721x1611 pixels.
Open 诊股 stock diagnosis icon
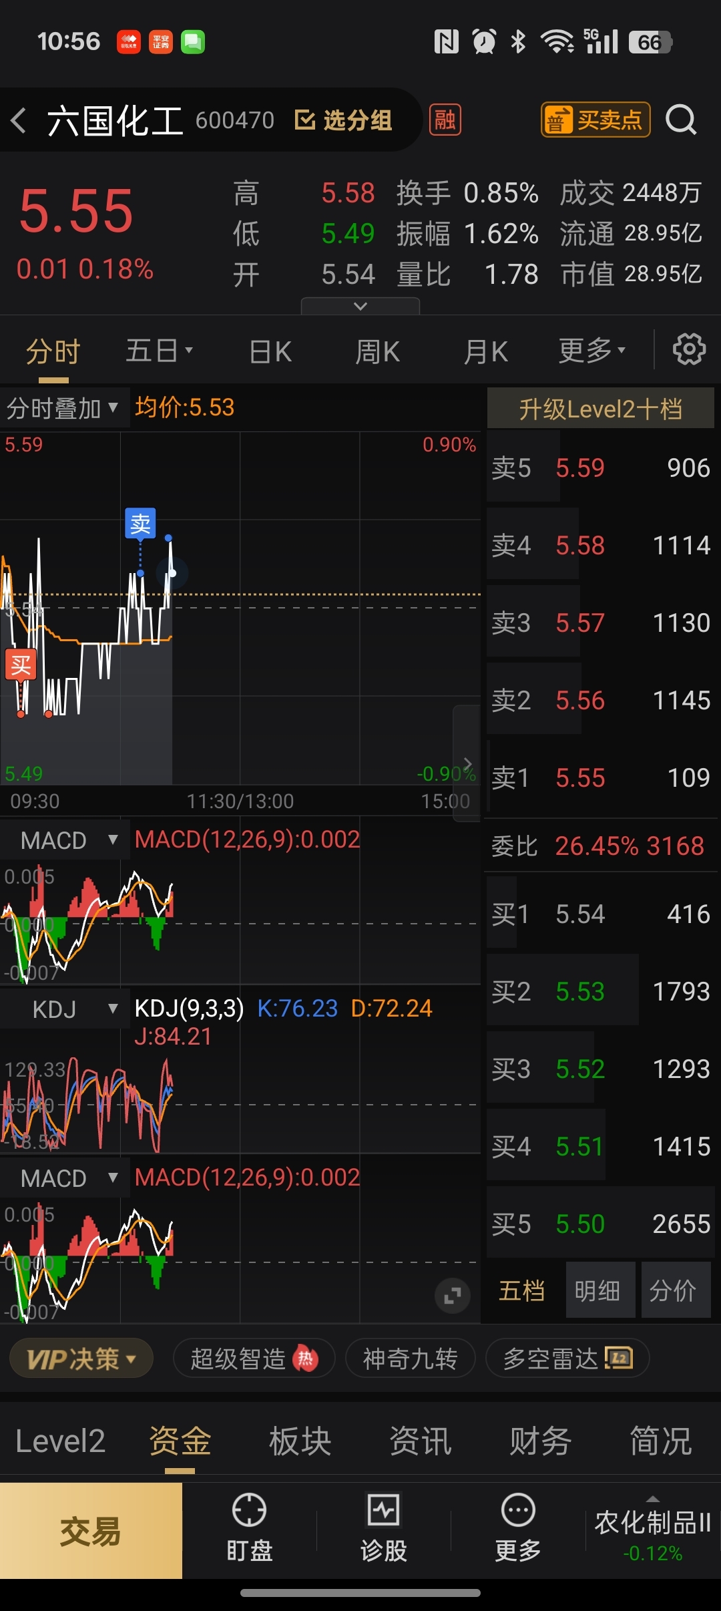pyautogui.click(x=384, y=1528)
